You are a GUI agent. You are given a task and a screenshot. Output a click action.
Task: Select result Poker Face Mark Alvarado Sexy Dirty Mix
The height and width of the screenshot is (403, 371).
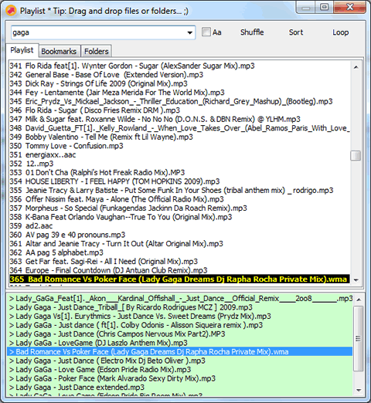click(180, 378)
